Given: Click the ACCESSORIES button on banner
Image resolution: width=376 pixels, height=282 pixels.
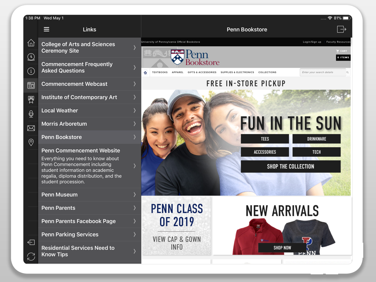Looking at the screenshot, I should (265, 152).
